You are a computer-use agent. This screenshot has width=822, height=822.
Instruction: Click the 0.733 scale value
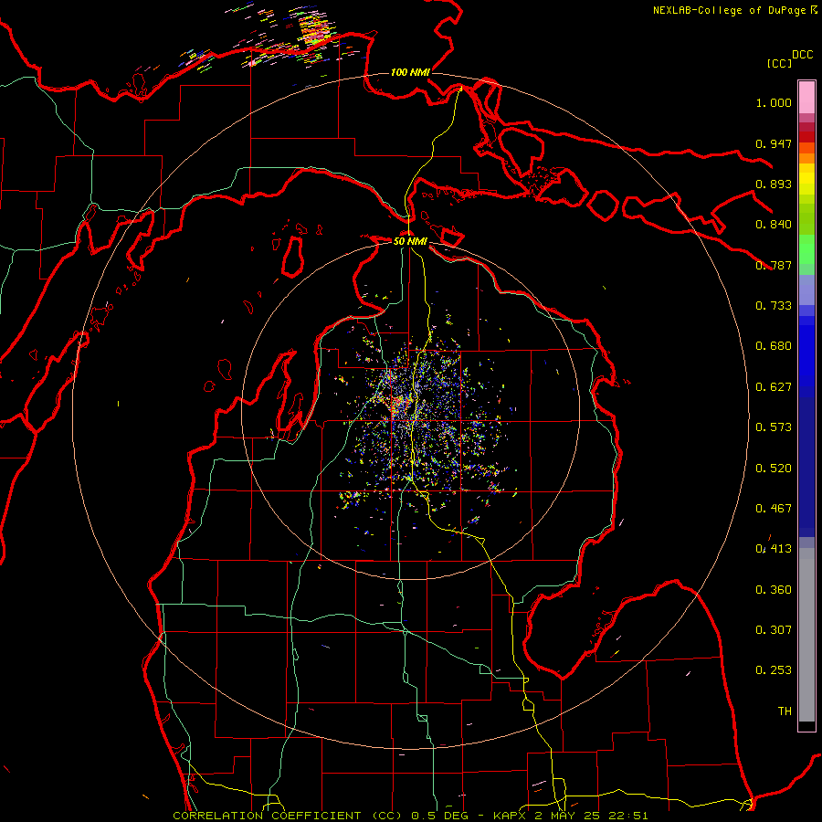774,306
